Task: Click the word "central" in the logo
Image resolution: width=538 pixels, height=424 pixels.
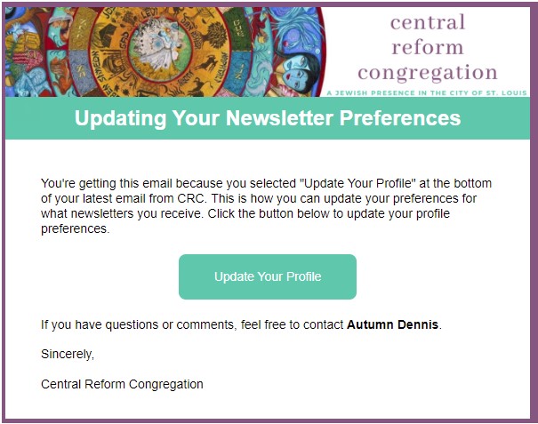Action: 428,21
